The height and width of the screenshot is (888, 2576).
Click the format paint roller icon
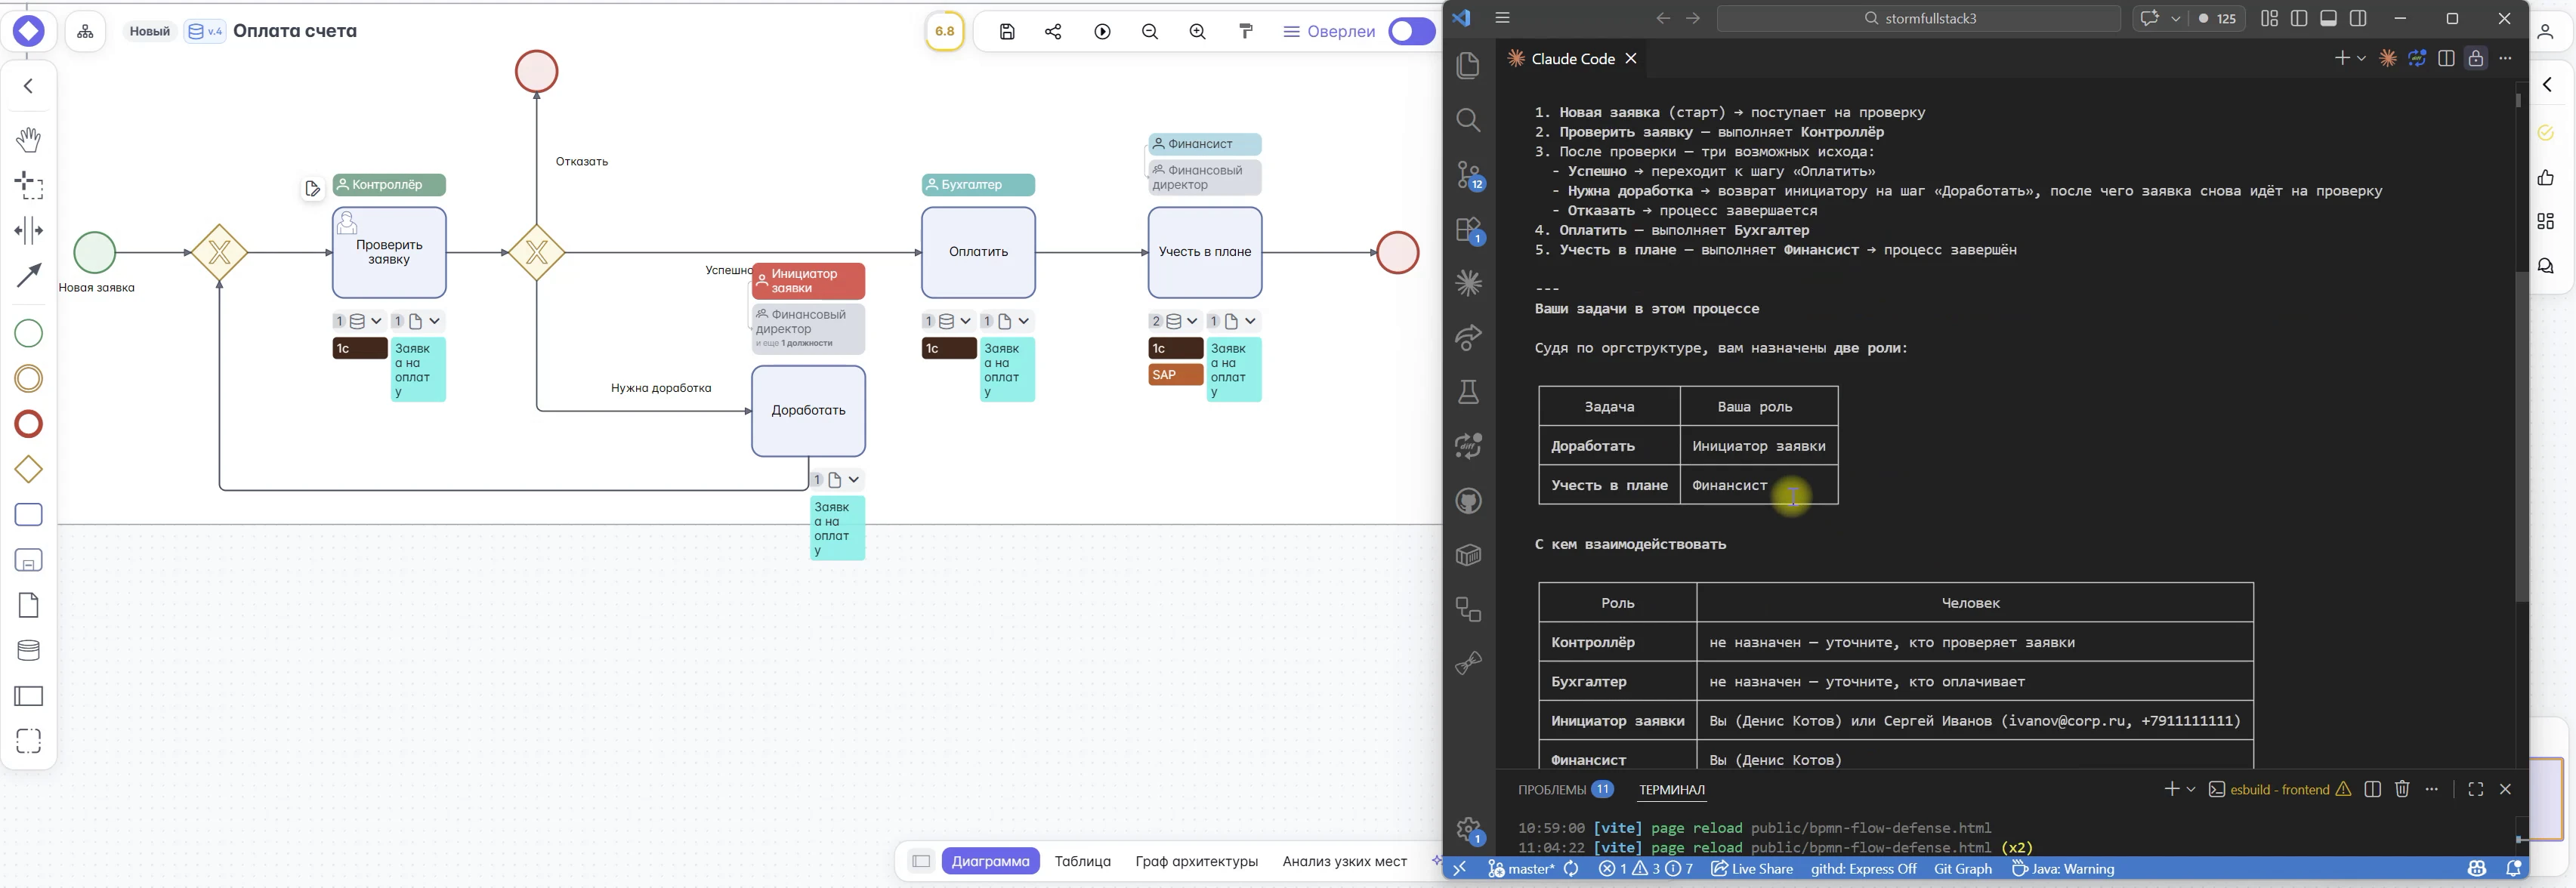tap(1245, 32)
